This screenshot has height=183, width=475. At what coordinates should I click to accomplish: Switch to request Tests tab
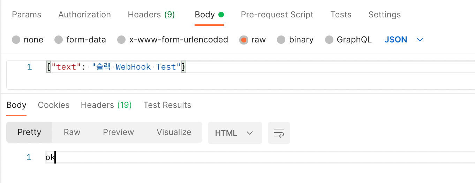(341, 15)
